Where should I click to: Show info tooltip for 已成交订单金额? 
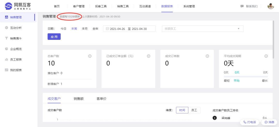click(x=149, y=56)
